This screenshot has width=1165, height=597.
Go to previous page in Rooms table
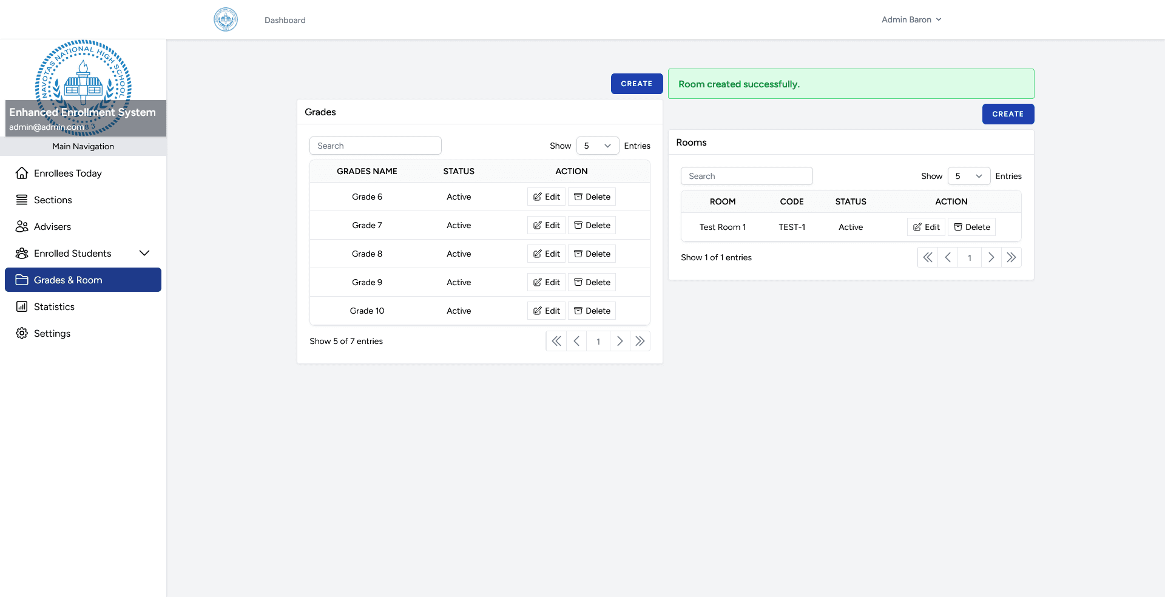click(948, 257)
